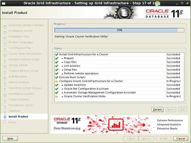Screen dimensions: 191x143
Task: Click 'In Progress' status for Cluster Verification Utility
Action: pyautogui.click(x=173, y=96)
